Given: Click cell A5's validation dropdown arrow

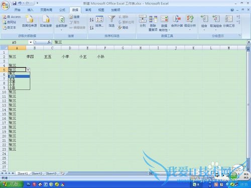Looking at the screenshot, I should (x=28, y=70).
